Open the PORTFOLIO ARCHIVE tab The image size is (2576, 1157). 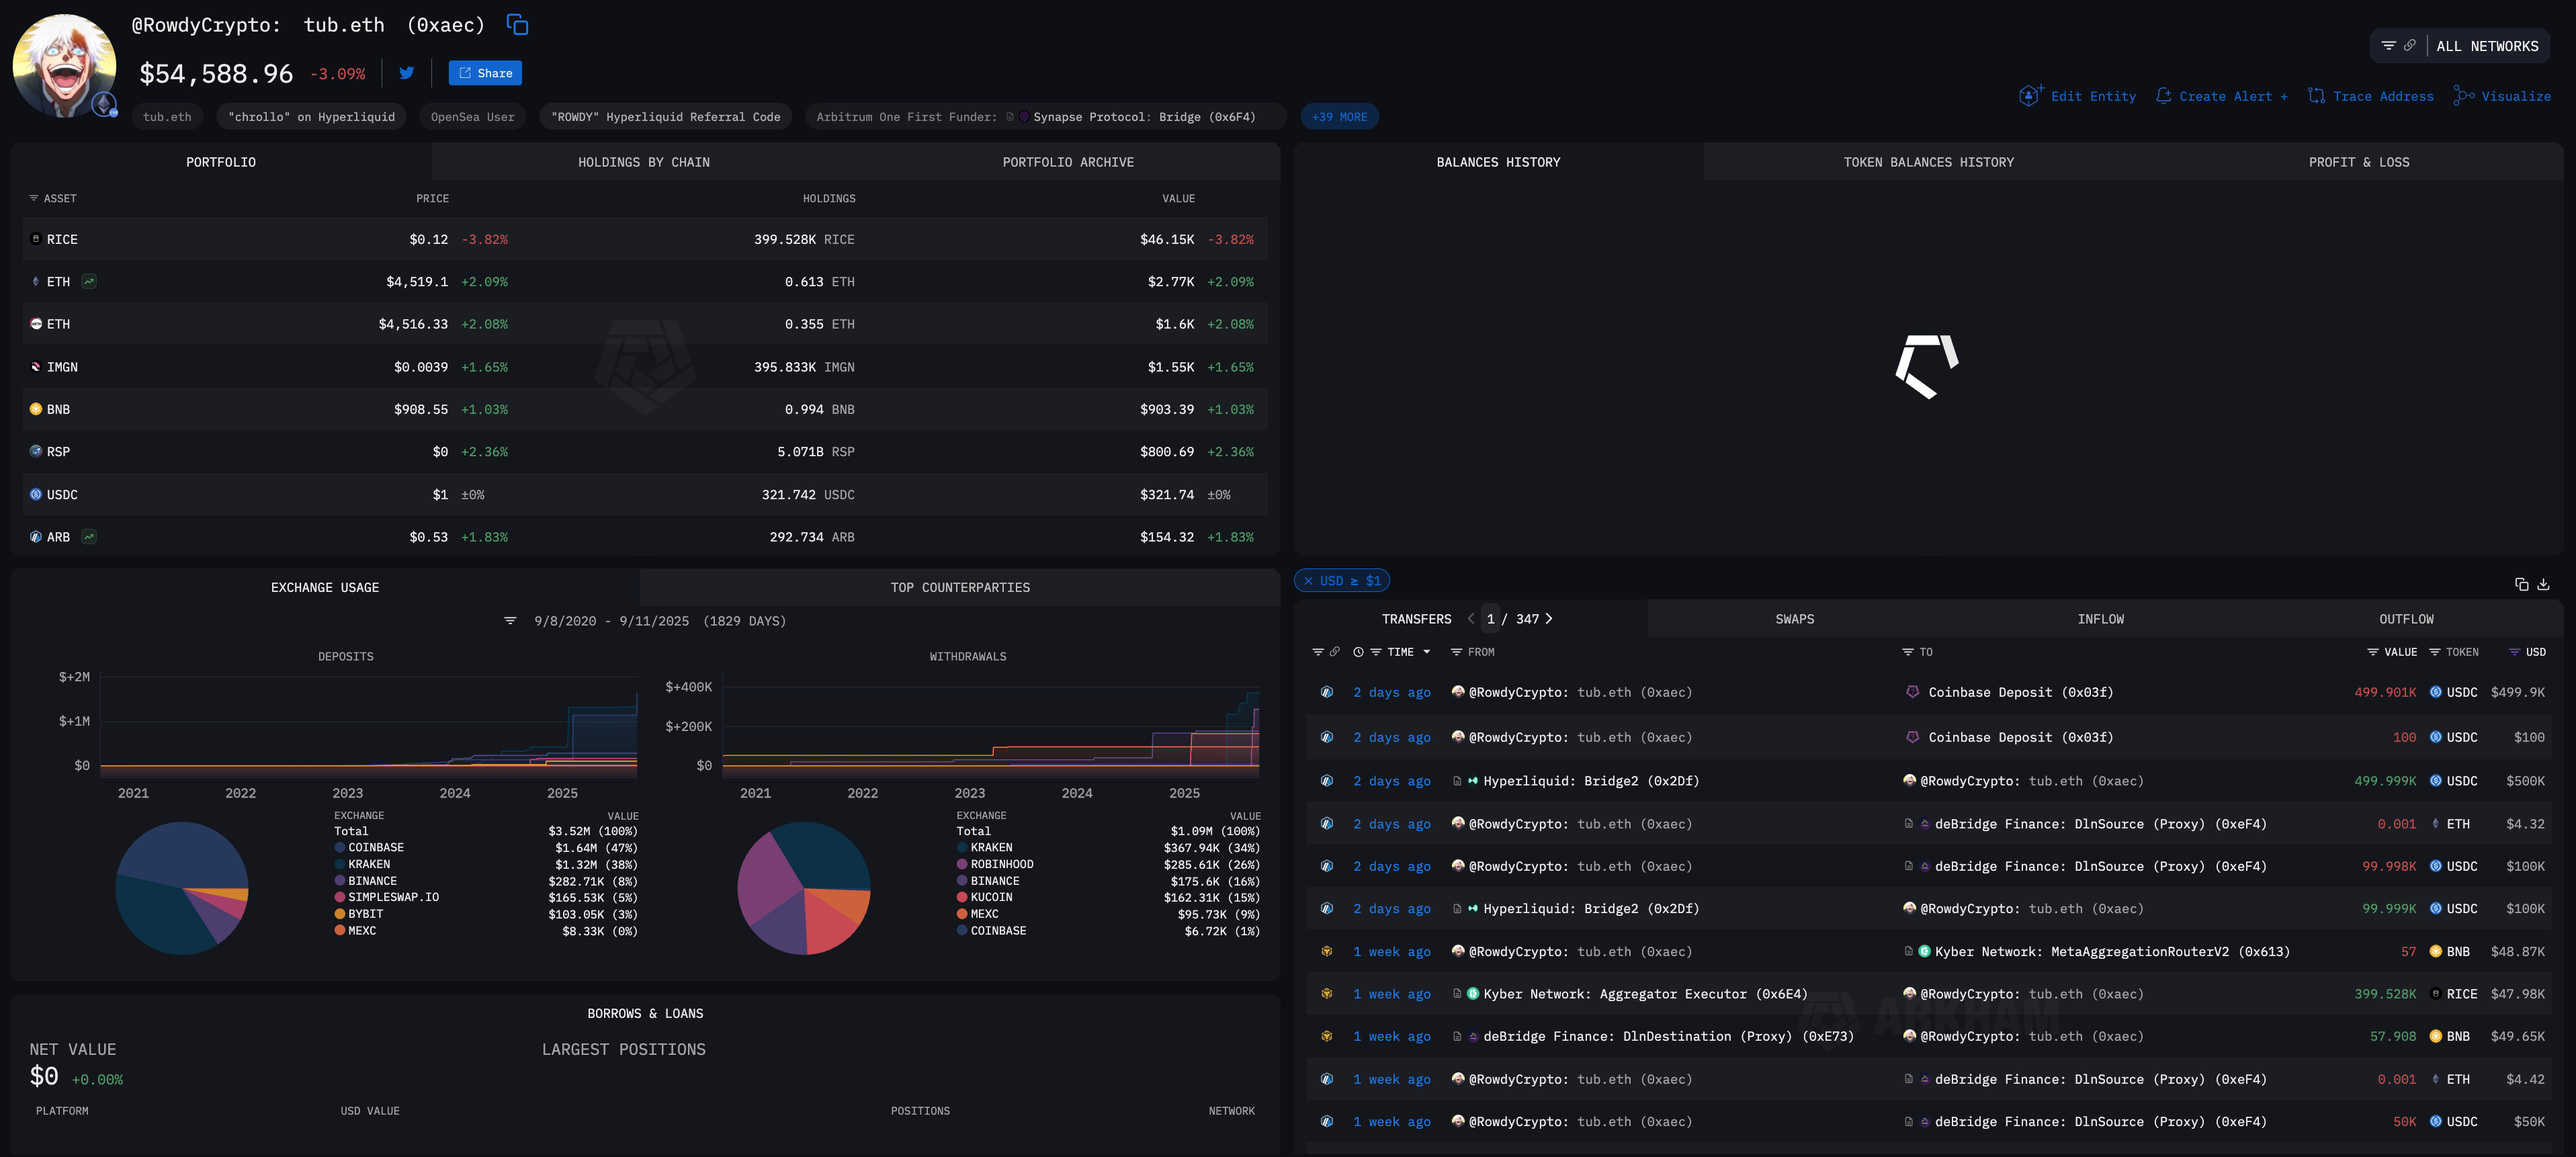pos(1068,162)
